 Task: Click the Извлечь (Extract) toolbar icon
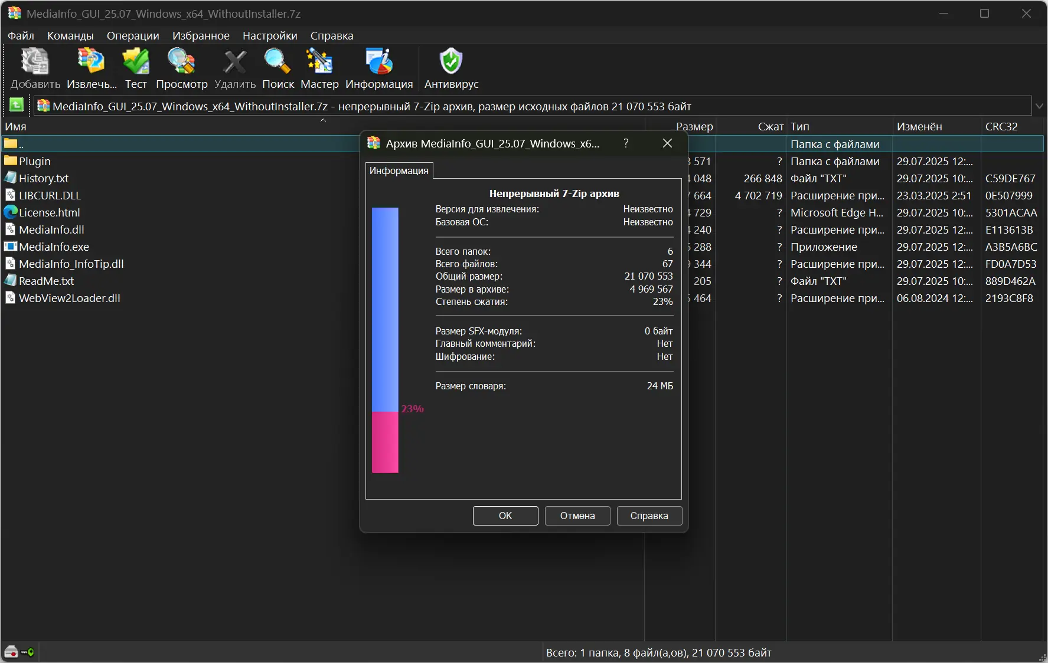tap(92, 61)
